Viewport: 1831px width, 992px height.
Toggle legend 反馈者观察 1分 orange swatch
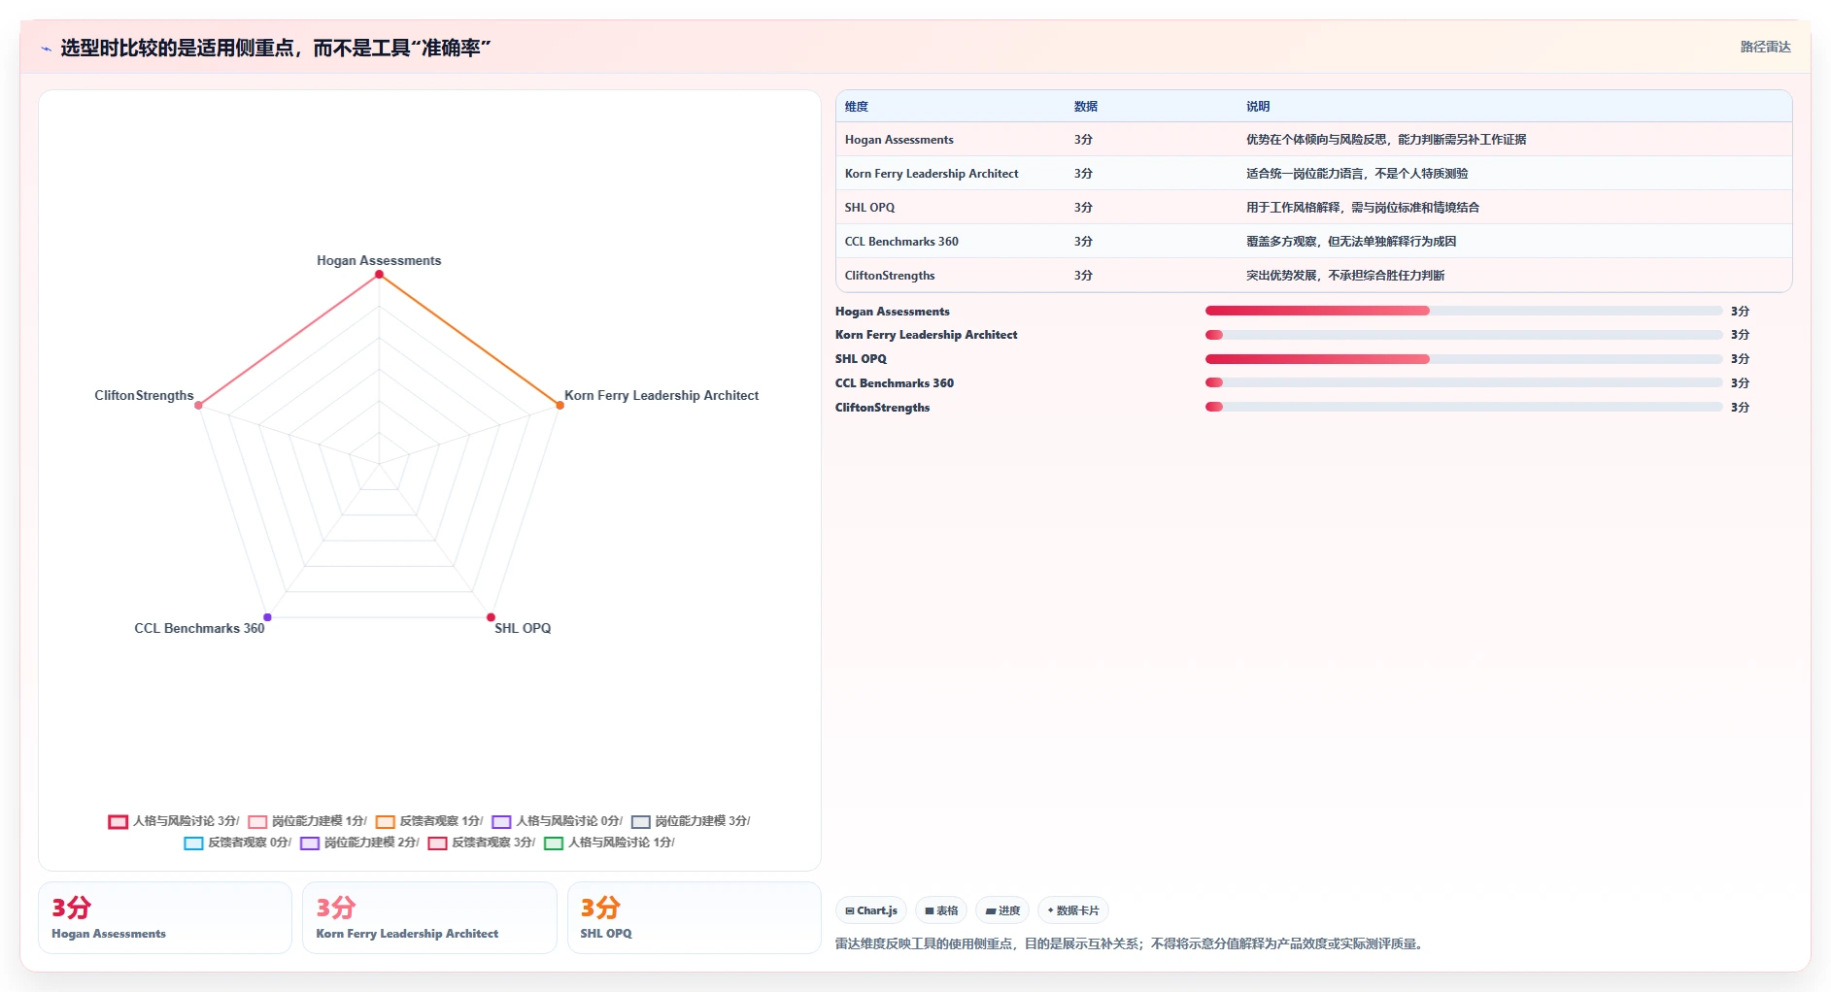click(386, 821)
